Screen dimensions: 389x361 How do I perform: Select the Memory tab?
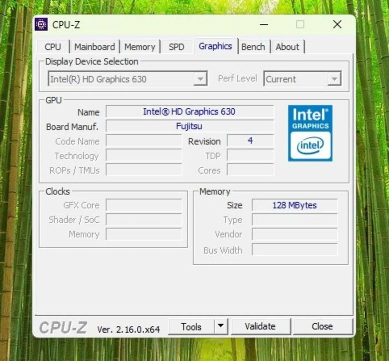pyautogui.click(x=140, y=47)
